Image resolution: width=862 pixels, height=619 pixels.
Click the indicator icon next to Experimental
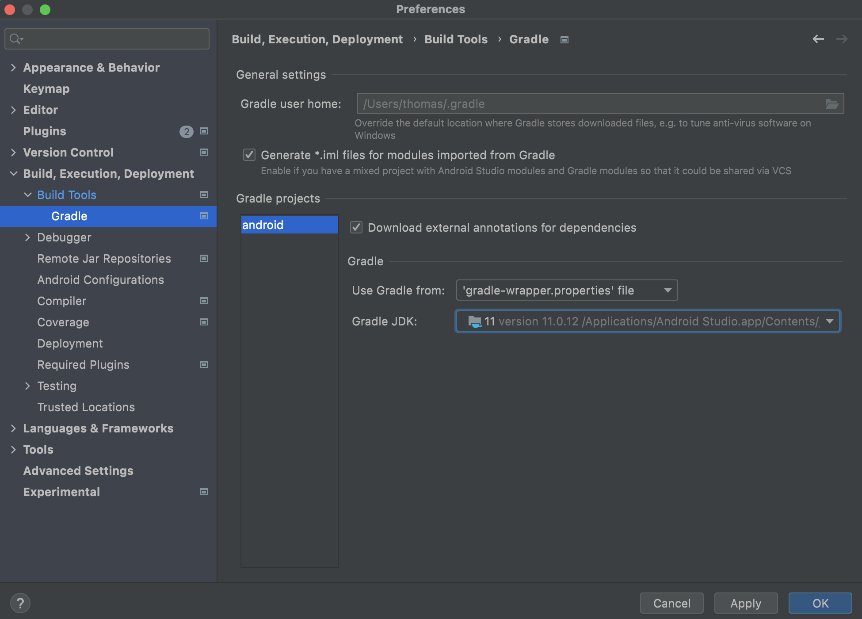pyautogui.click(x=204, y=492)
